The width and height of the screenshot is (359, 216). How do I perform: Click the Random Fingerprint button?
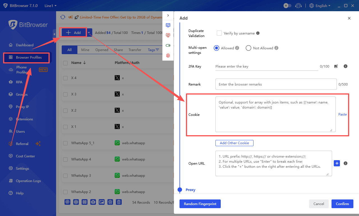(200, 204)
